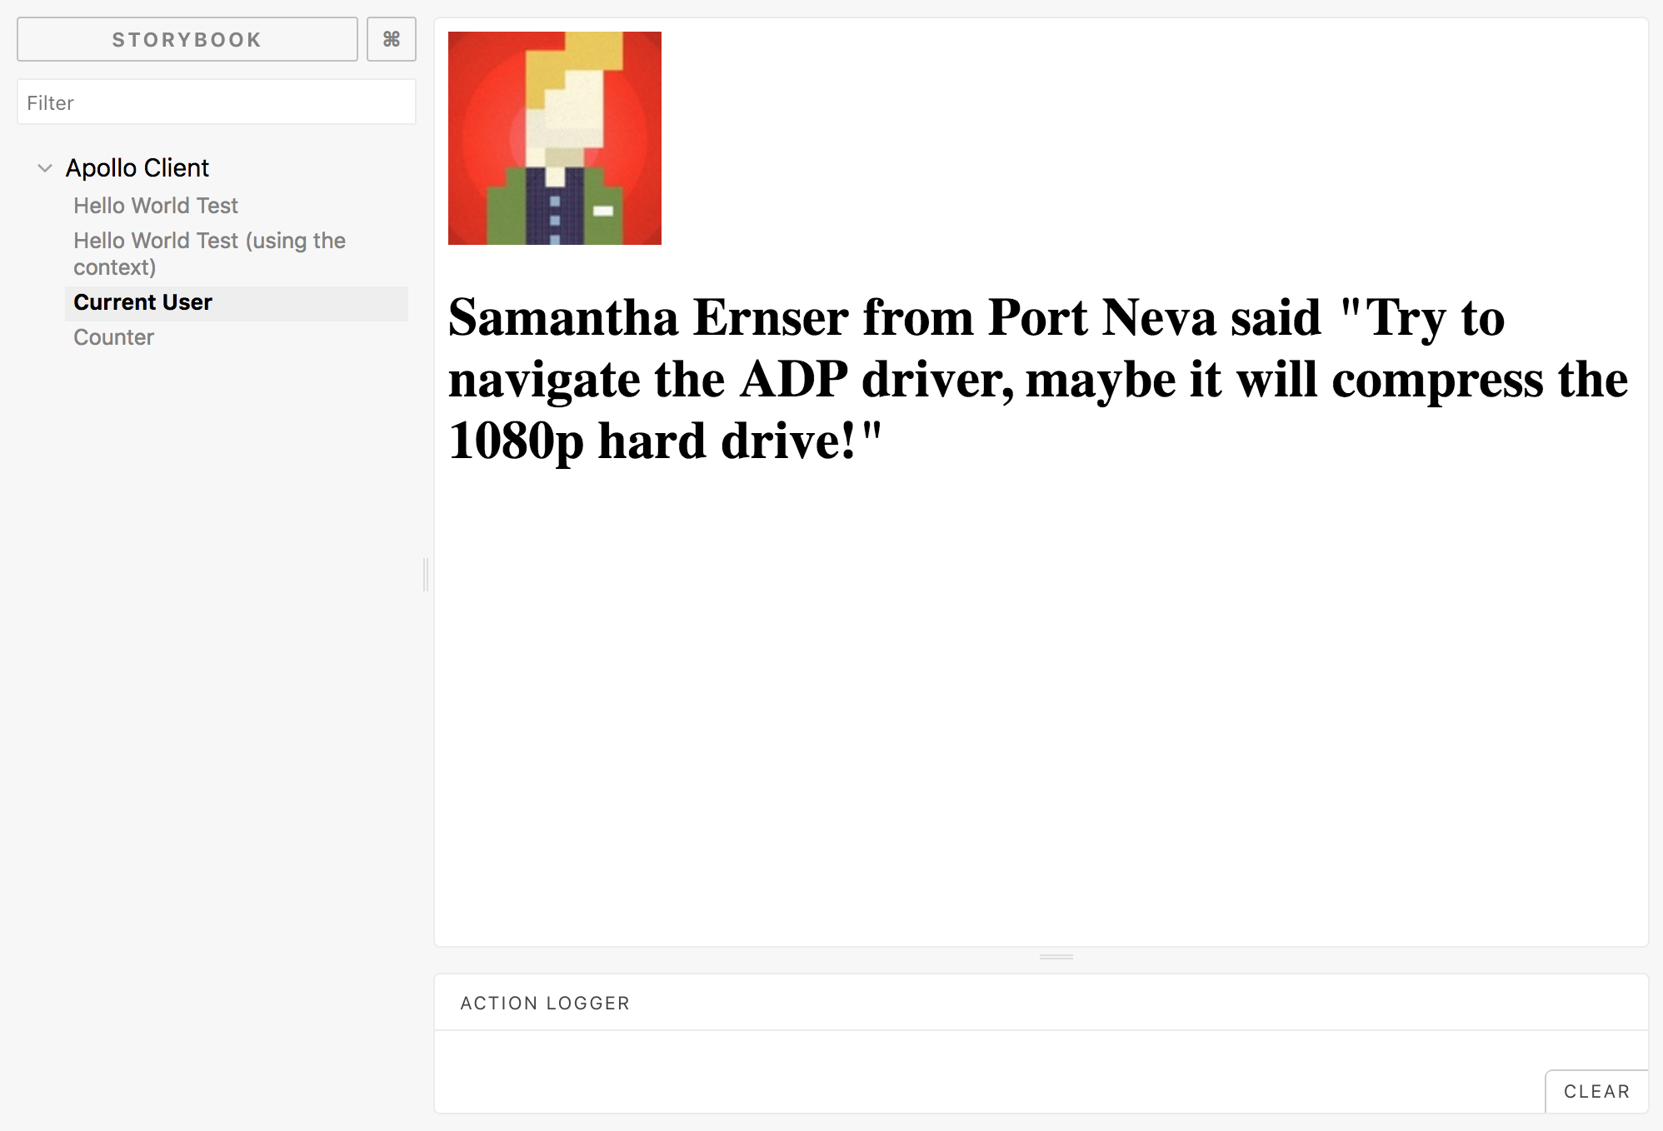The image size is (1663, 1131).
Task: Select the Current User story
Action: (143, 302)
